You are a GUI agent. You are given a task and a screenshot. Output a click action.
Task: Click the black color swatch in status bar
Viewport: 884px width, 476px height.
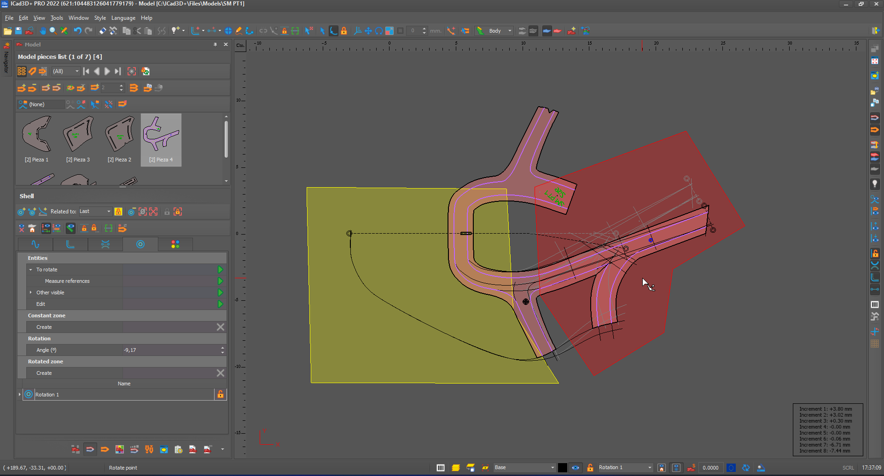click(563, 468)
